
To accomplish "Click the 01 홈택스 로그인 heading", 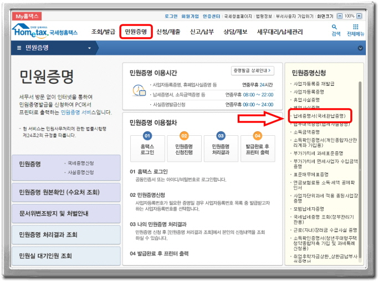I will coord(149,172).
